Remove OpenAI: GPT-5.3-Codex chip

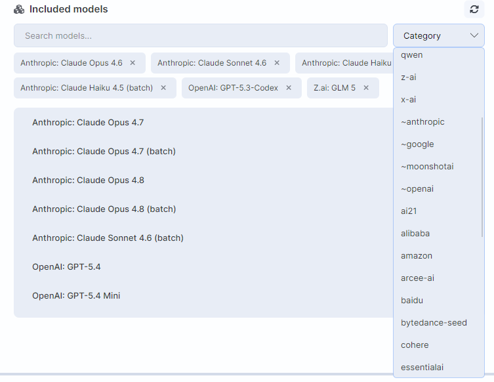[289, 87]
